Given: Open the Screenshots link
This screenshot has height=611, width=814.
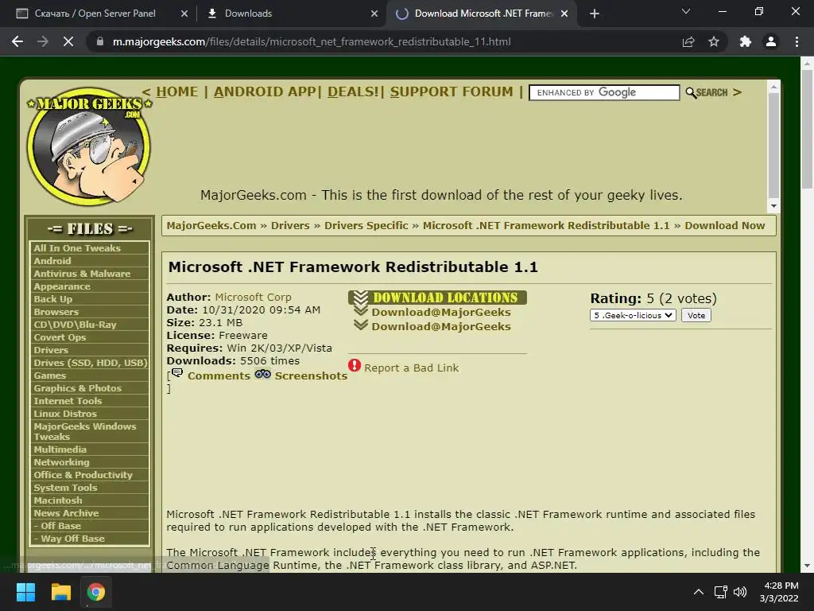Looking at the screenshot, I should pyautogui.click(x=311, y=376).
